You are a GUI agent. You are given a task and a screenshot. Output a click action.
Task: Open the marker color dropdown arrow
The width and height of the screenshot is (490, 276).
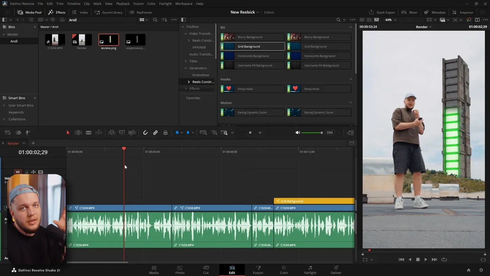(193, 133)
